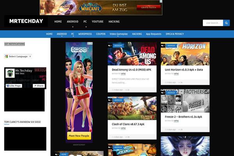Click the ANDROID tag on Freeze 2 thumbnail
The height and width of the screenshot is (156, 234).
click(171, 93)
